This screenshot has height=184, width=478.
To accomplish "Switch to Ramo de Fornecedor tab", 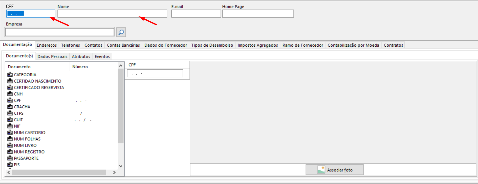I will 303,45.
